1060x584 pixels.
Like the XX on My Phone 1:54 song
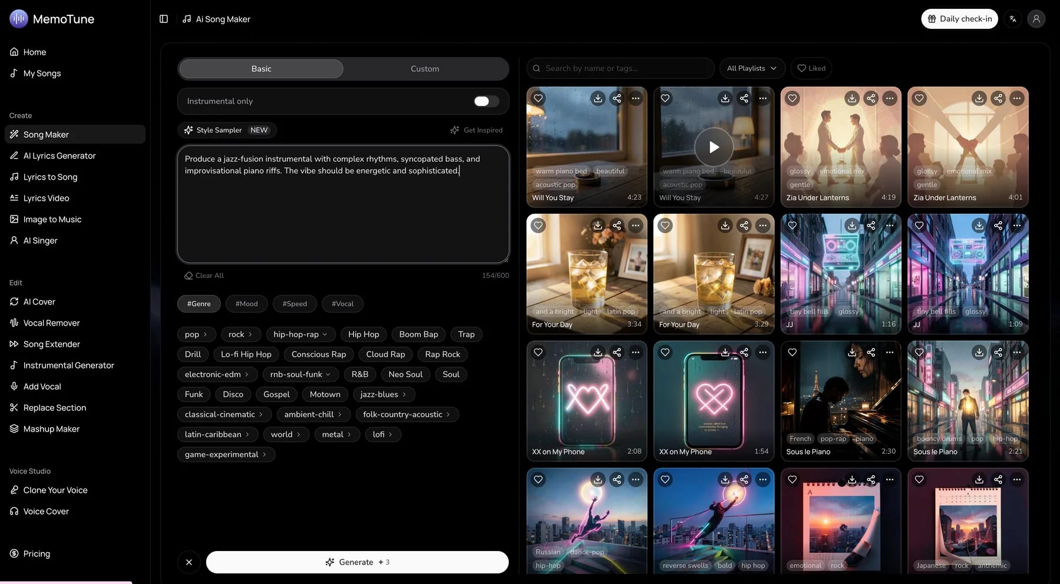tap(665, 352)
